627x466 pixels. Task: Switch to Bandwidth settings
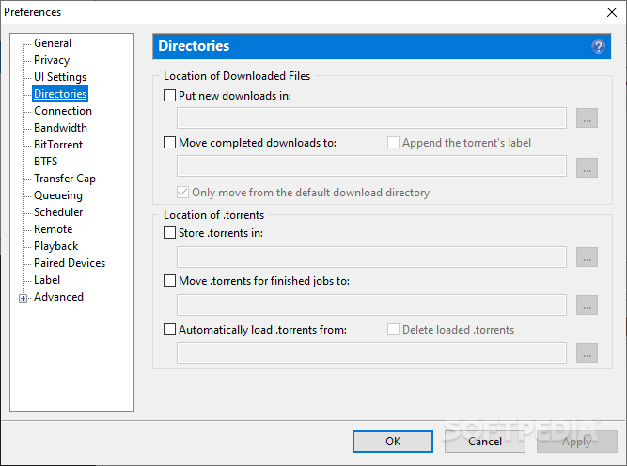pos(60,128)
